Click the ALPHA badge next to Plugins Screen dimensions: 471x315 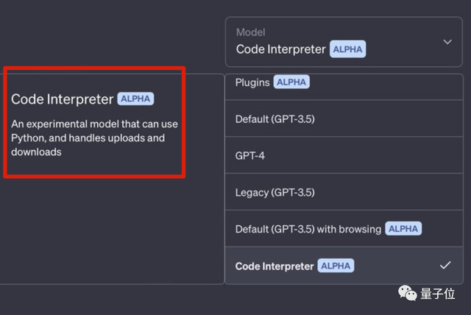(x=291, y=82)
